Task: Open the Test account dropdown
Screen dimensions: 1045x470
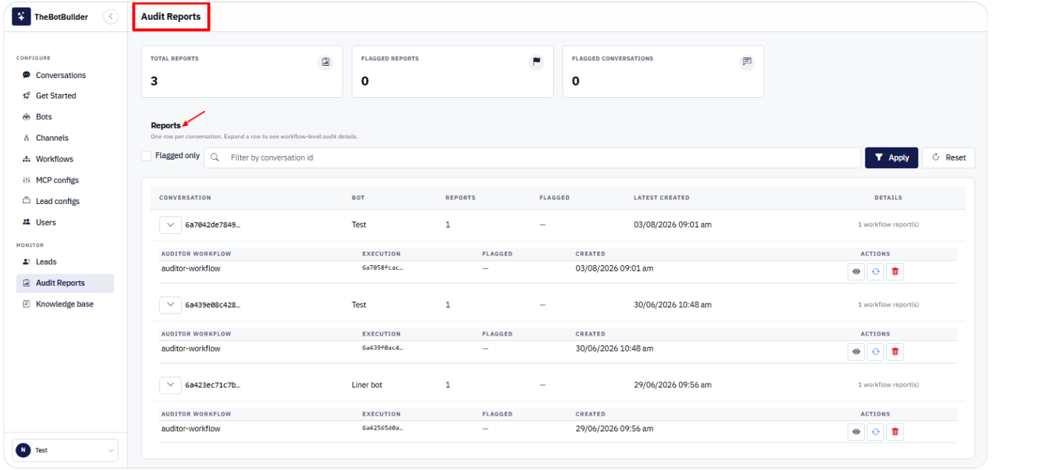Action: [65, 450]
